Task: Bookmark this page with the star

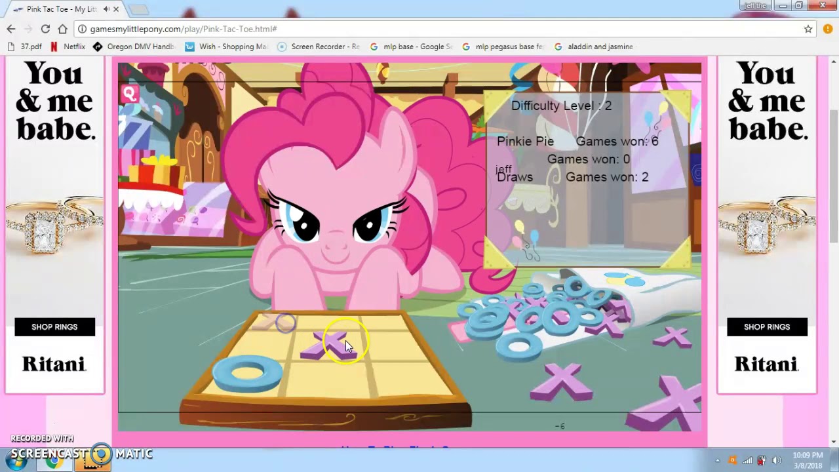Action: point(808,29)
